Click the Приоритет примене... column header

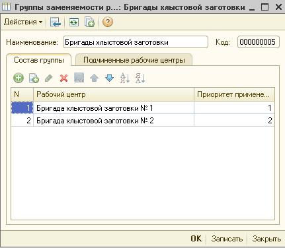point(234,94)
